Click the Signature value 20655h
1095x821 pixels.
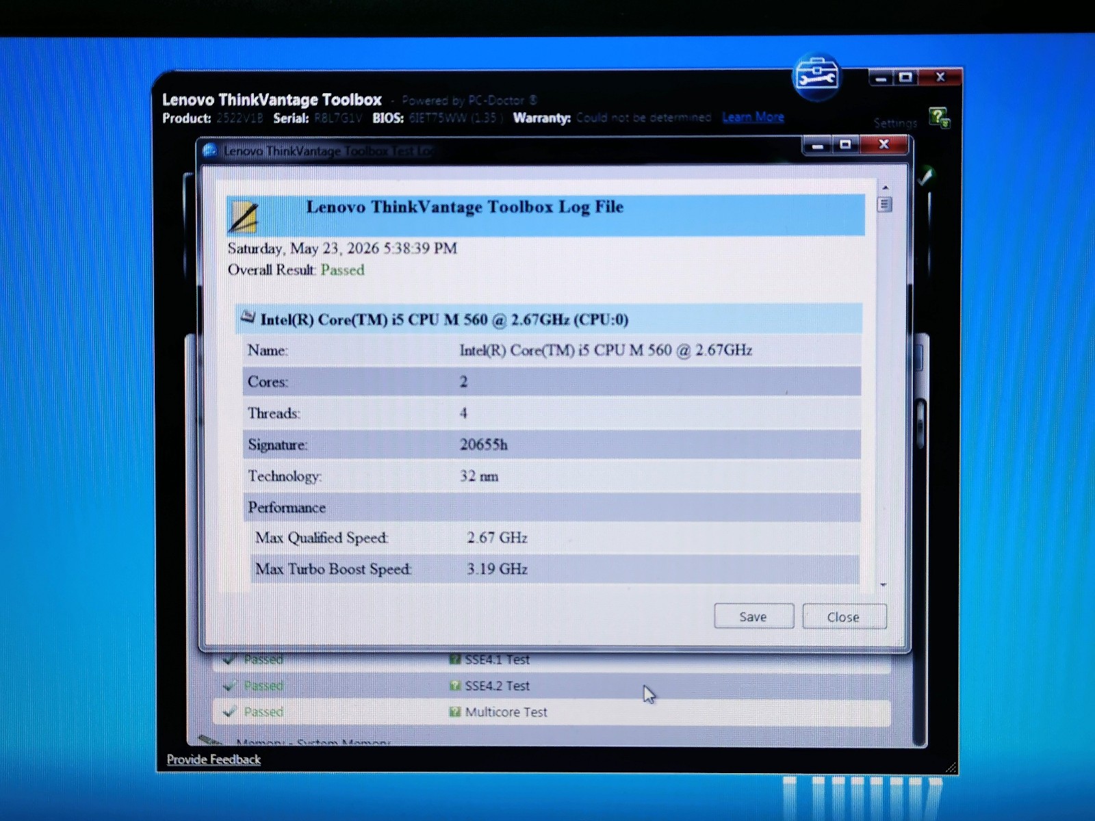pyautogui.click(x=484, y=445)
